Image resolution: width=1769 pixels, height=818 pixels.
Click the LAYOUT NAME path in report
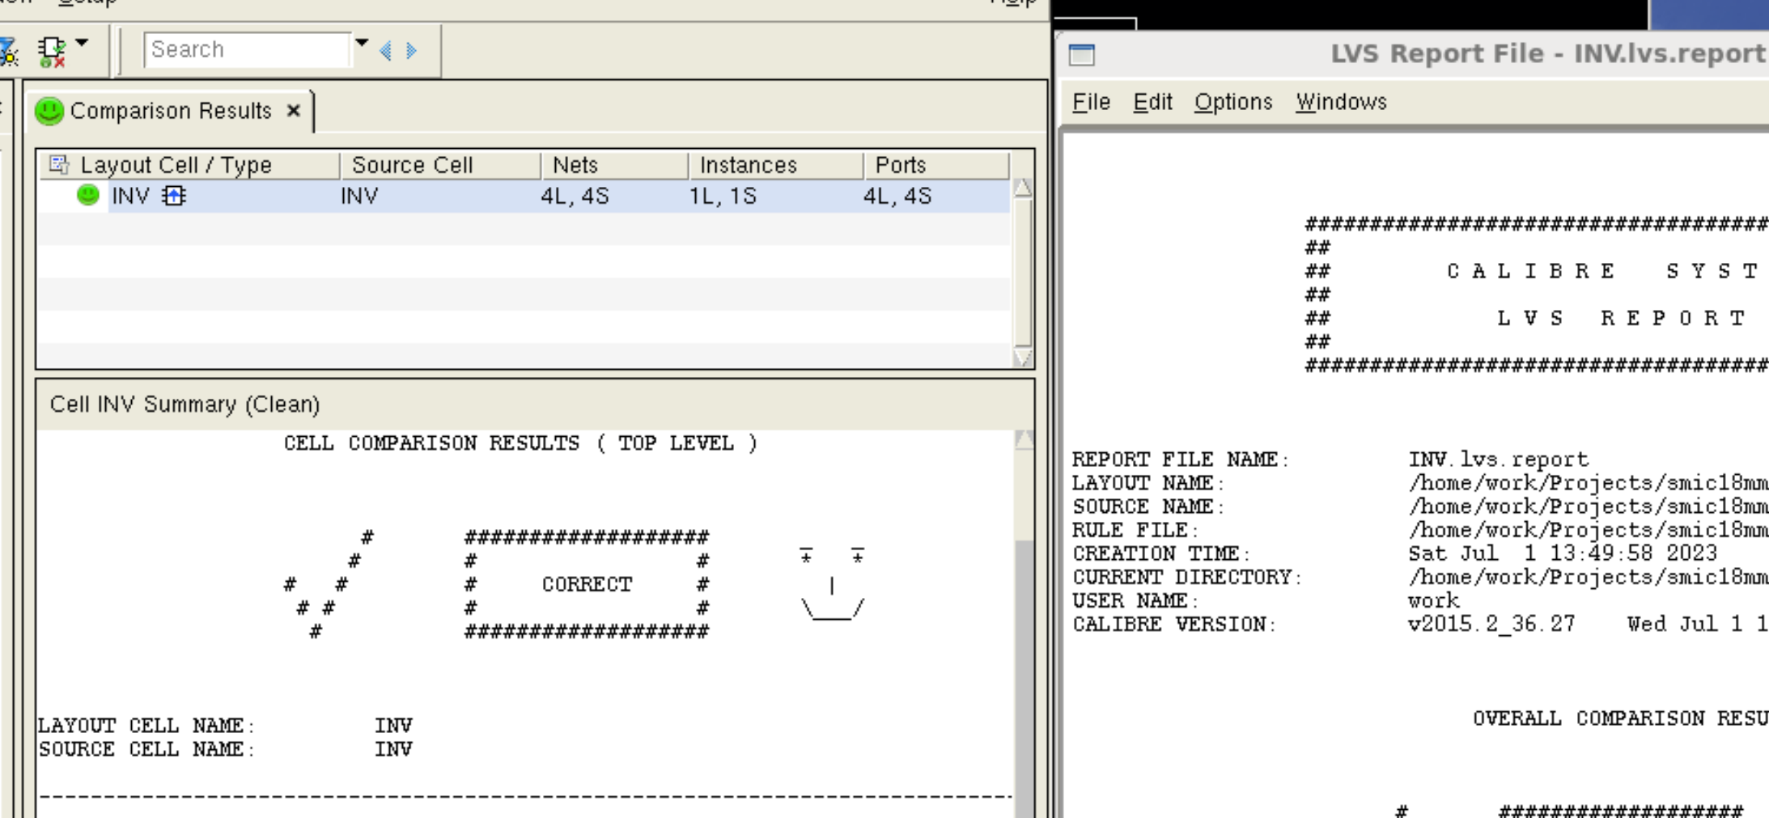(1589, 483)
